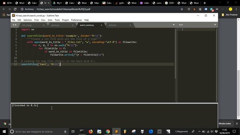Open Google Chrome from the taskbar
The height and width of the screenshot is (135, 240).
(x=108, y=132)
